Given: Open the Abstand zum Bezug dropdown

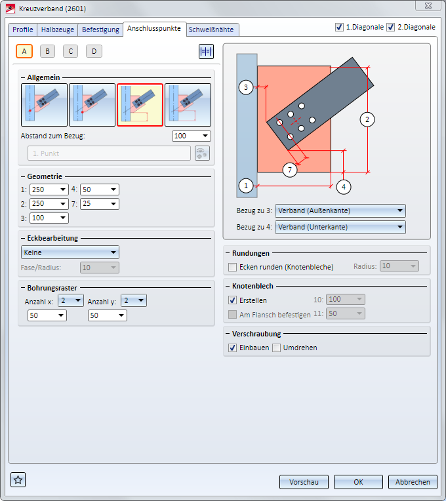Looking at the screenshot, I should point(192,136).
